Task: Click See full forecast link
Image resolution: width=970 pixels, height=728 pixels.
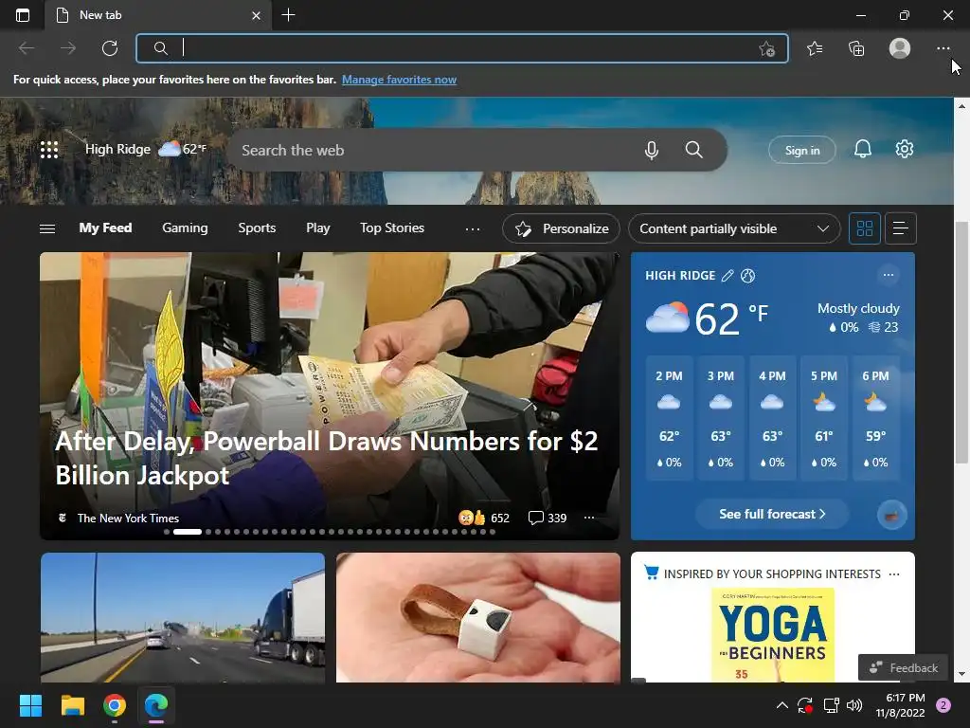Action: tap(772, 514)
